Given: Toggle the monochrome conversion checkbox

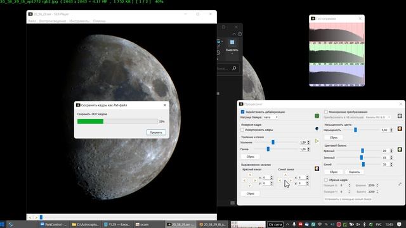Looking at the screenshot, I should pos(325,112).
